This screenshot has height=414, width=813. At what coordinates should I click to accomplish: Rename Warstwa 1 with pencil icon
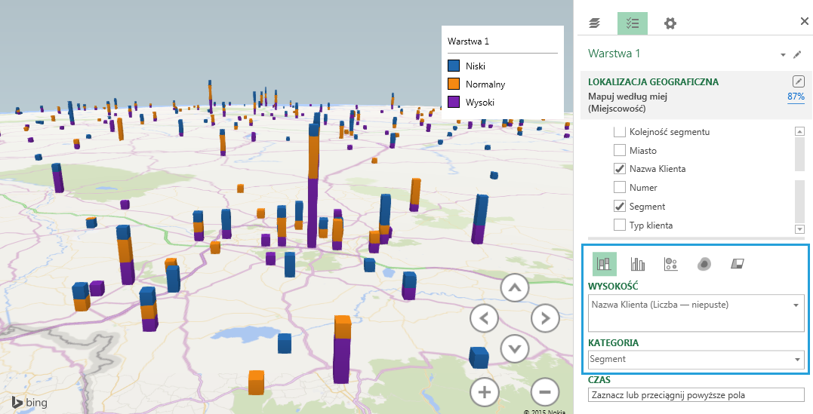[x=797, y=54]
